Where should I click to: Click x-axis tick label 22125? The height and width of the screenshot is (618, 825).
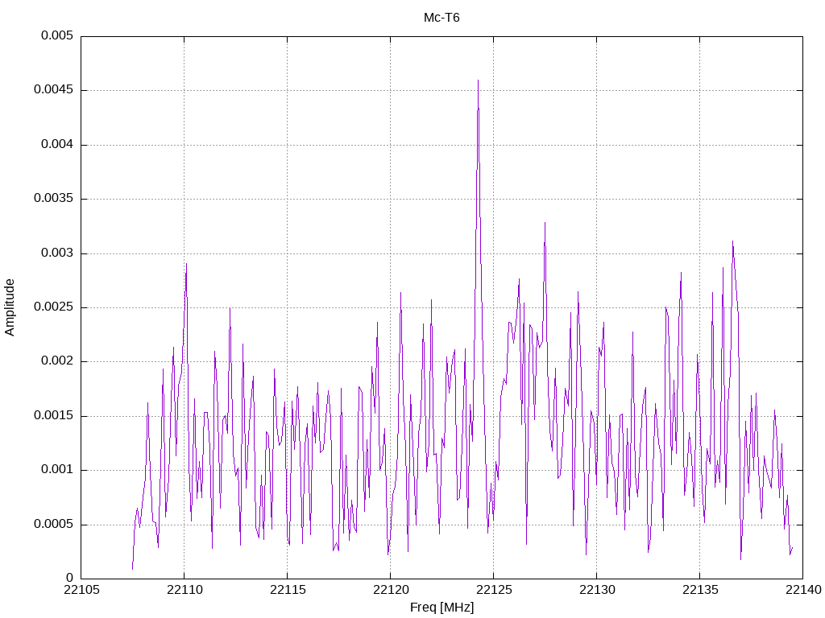pyautogui.click(x=494, y=590)
